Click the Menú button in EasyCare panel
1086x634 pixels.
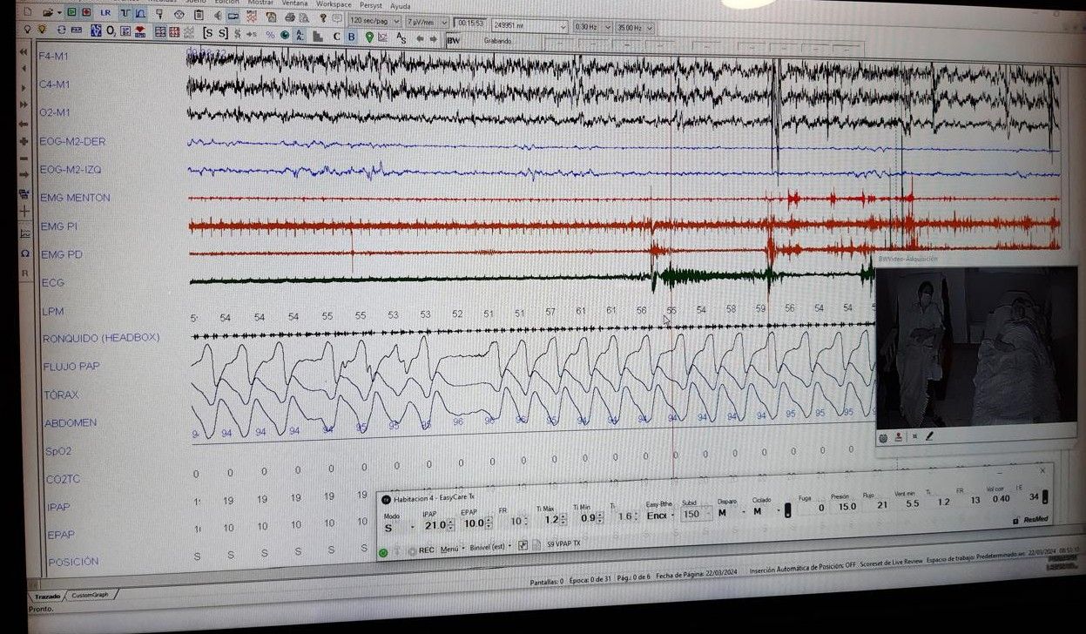(x=449, y=549)
